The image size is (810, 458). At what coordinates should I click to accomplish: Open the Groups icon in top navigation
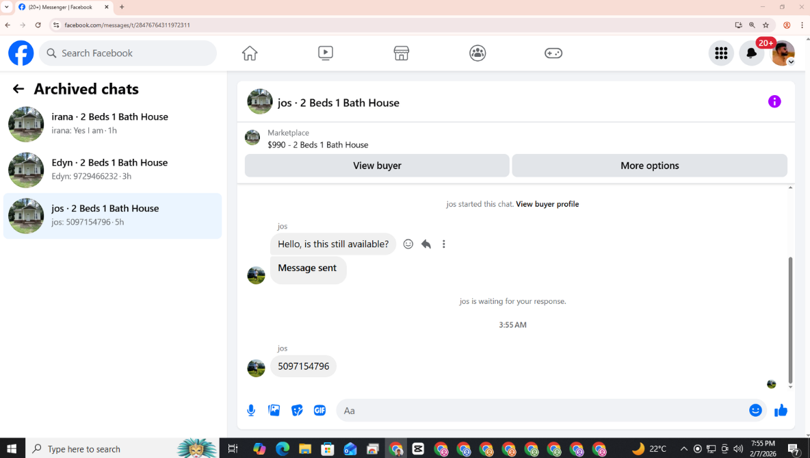(478, 53)
